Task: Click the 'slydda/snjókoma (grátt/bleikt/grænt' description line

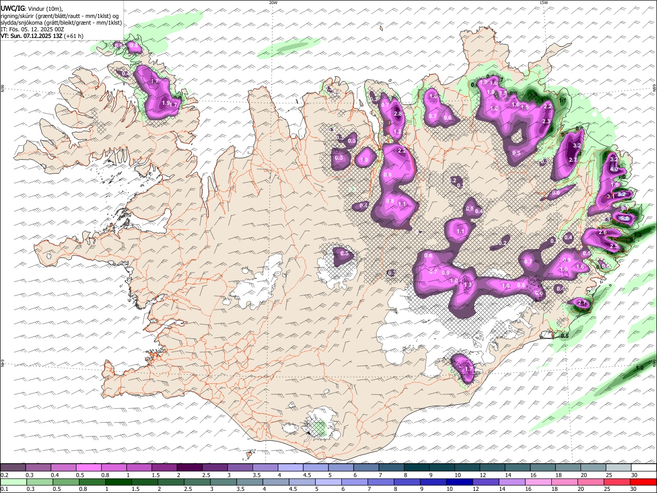Action: [61, 23]
